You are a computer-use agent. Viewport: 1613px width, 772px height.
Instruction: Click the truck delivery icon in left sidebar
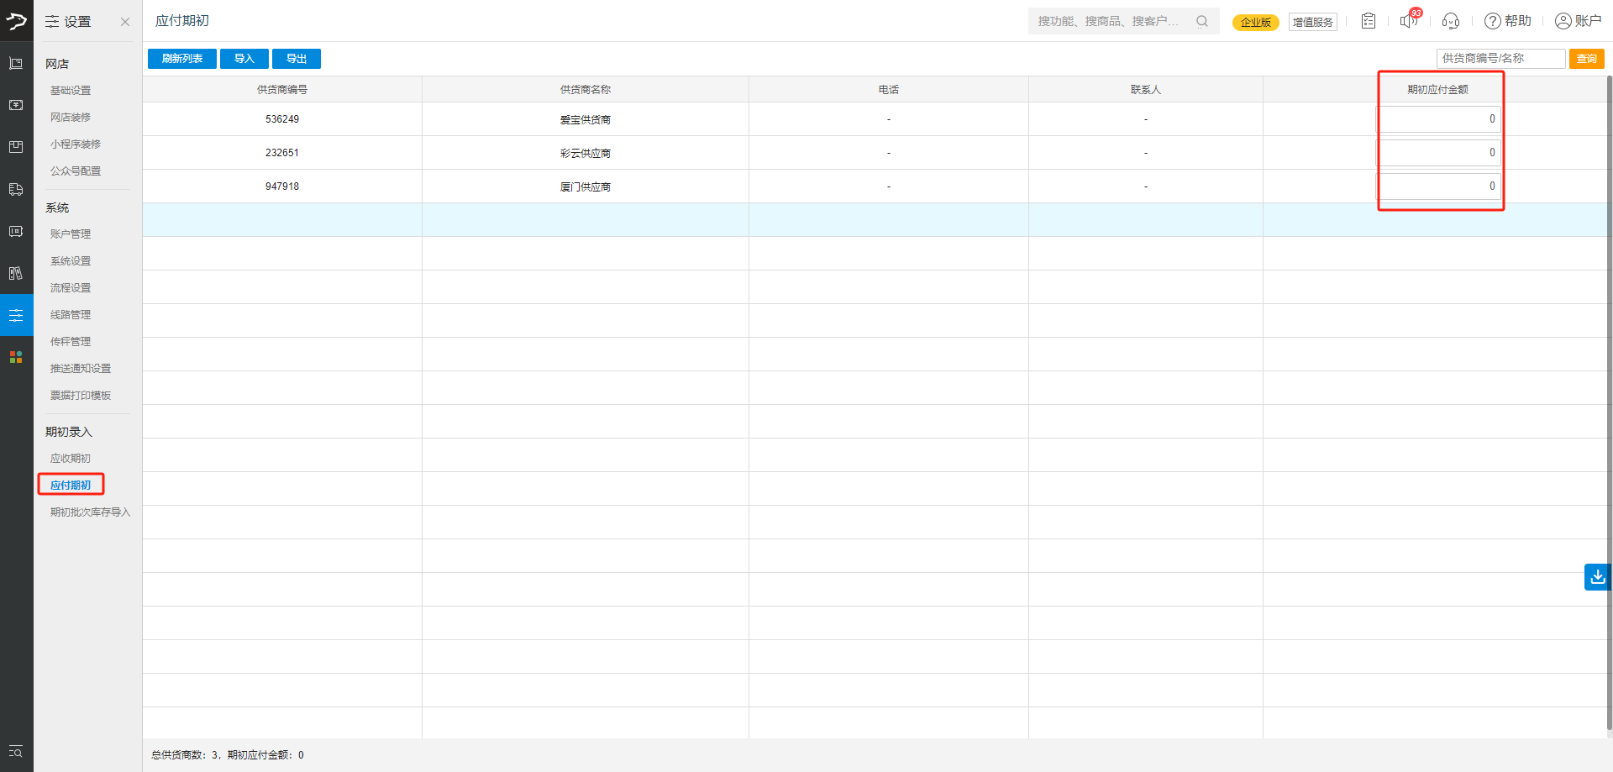tap(16, 190)
